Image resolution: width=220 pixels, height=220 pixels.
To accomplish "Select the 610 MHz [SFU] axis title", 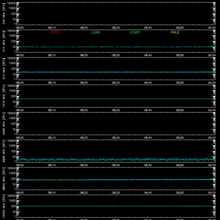I will coord(4,68).
